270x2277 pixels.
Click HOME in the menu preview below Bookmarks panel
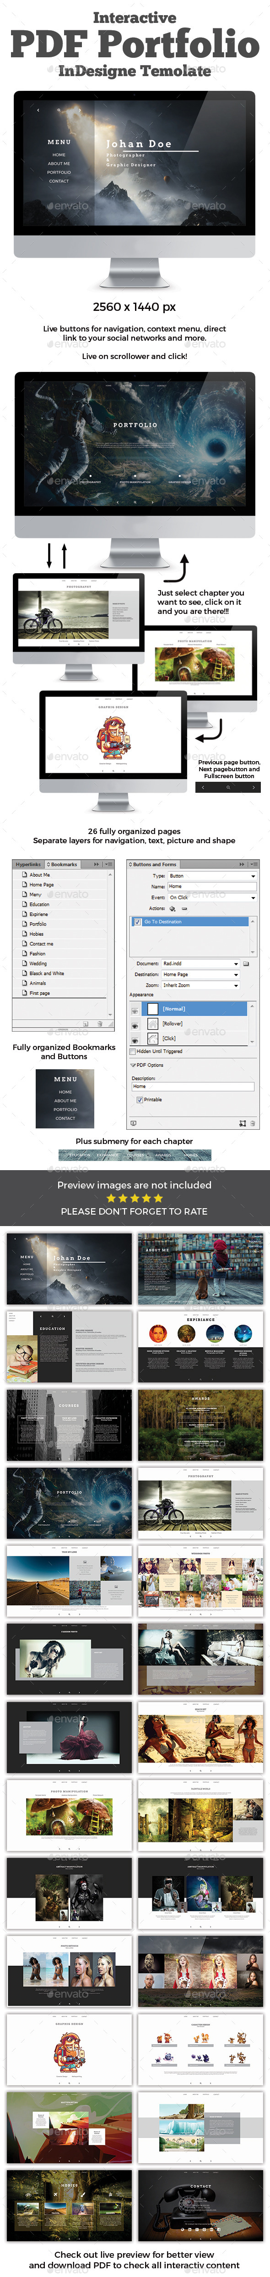click(x=65, y=1092)
